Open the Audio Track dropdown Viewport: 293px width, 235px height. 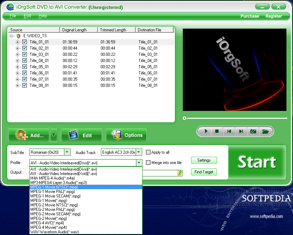(x=139, y=152)
